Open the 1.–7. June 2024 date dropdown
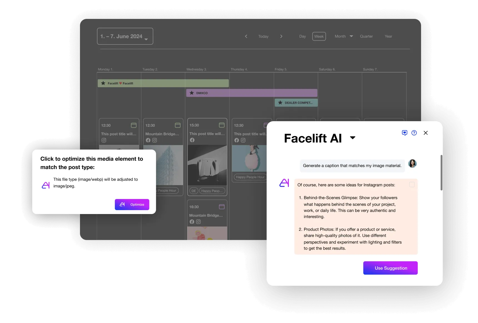Screen dimensions: 478x323 coord(125,36)
